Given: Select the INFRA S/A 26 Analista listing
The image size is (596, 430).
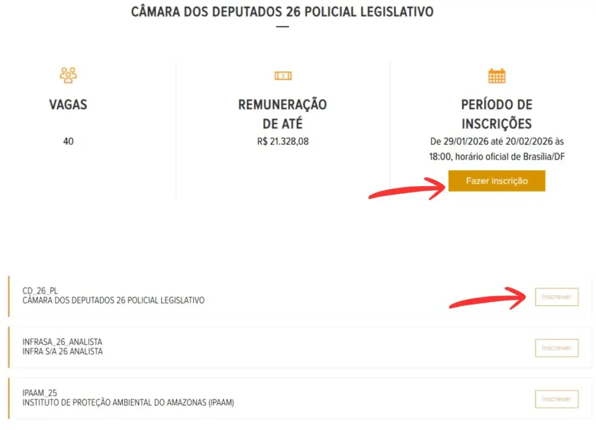Looking at the screenshot, I should coord(233,347).
